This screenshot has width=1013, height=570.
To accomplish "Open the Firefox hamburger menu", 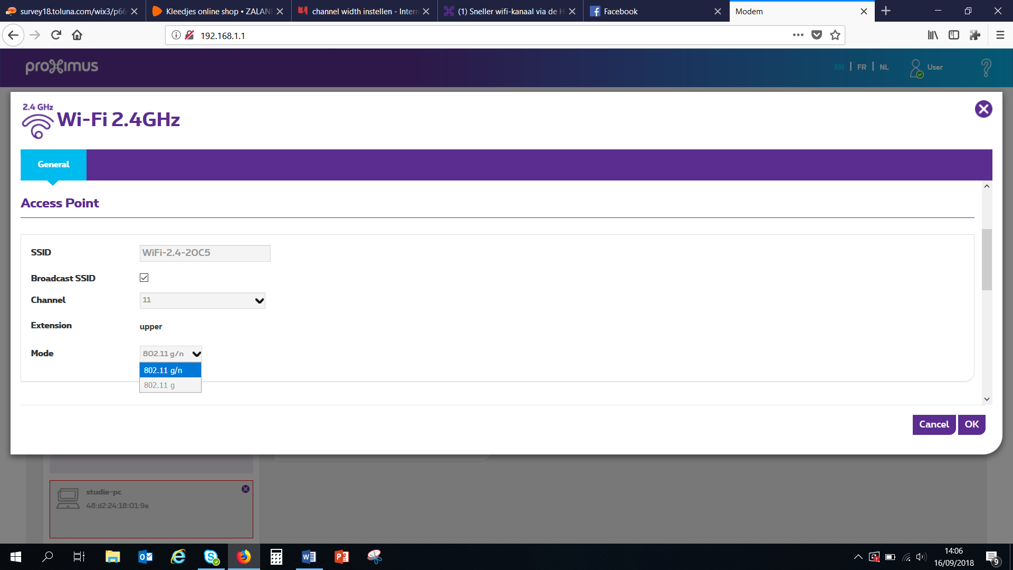I will tap(1000, 35).
